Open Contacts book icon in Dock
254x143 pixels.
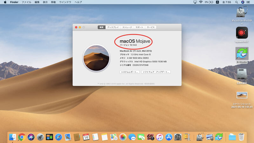point(77,137)
